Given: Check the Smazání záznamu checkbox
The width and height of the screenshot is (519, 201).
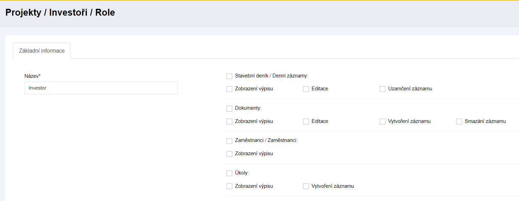Looking at the screenshot, I should click(x=459, y=122).
